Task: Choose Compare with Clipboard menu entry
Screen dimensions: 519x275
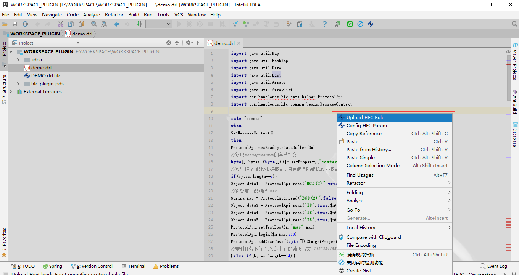Action: pyautogui.click(x=395, y=237)
